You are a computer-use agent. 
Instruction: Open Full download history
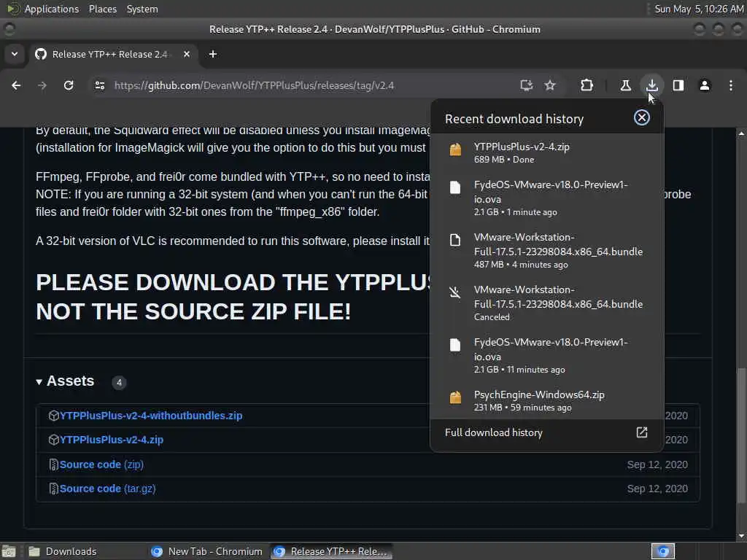coord(546,432)
